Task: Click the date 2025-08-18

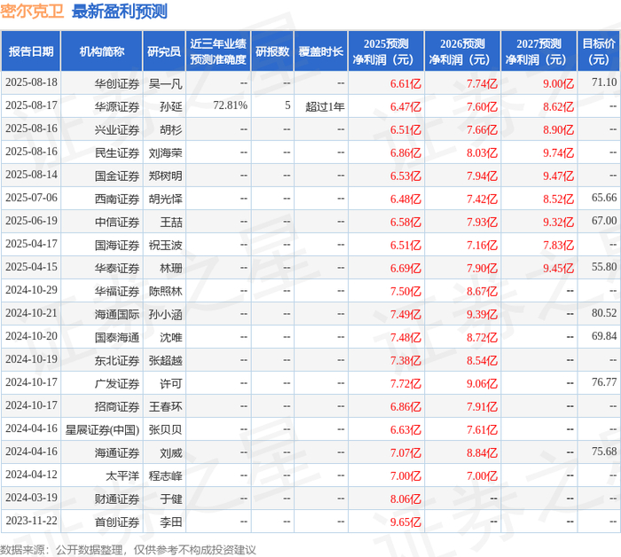Action: pyautogui.click(x=31, y=82)
